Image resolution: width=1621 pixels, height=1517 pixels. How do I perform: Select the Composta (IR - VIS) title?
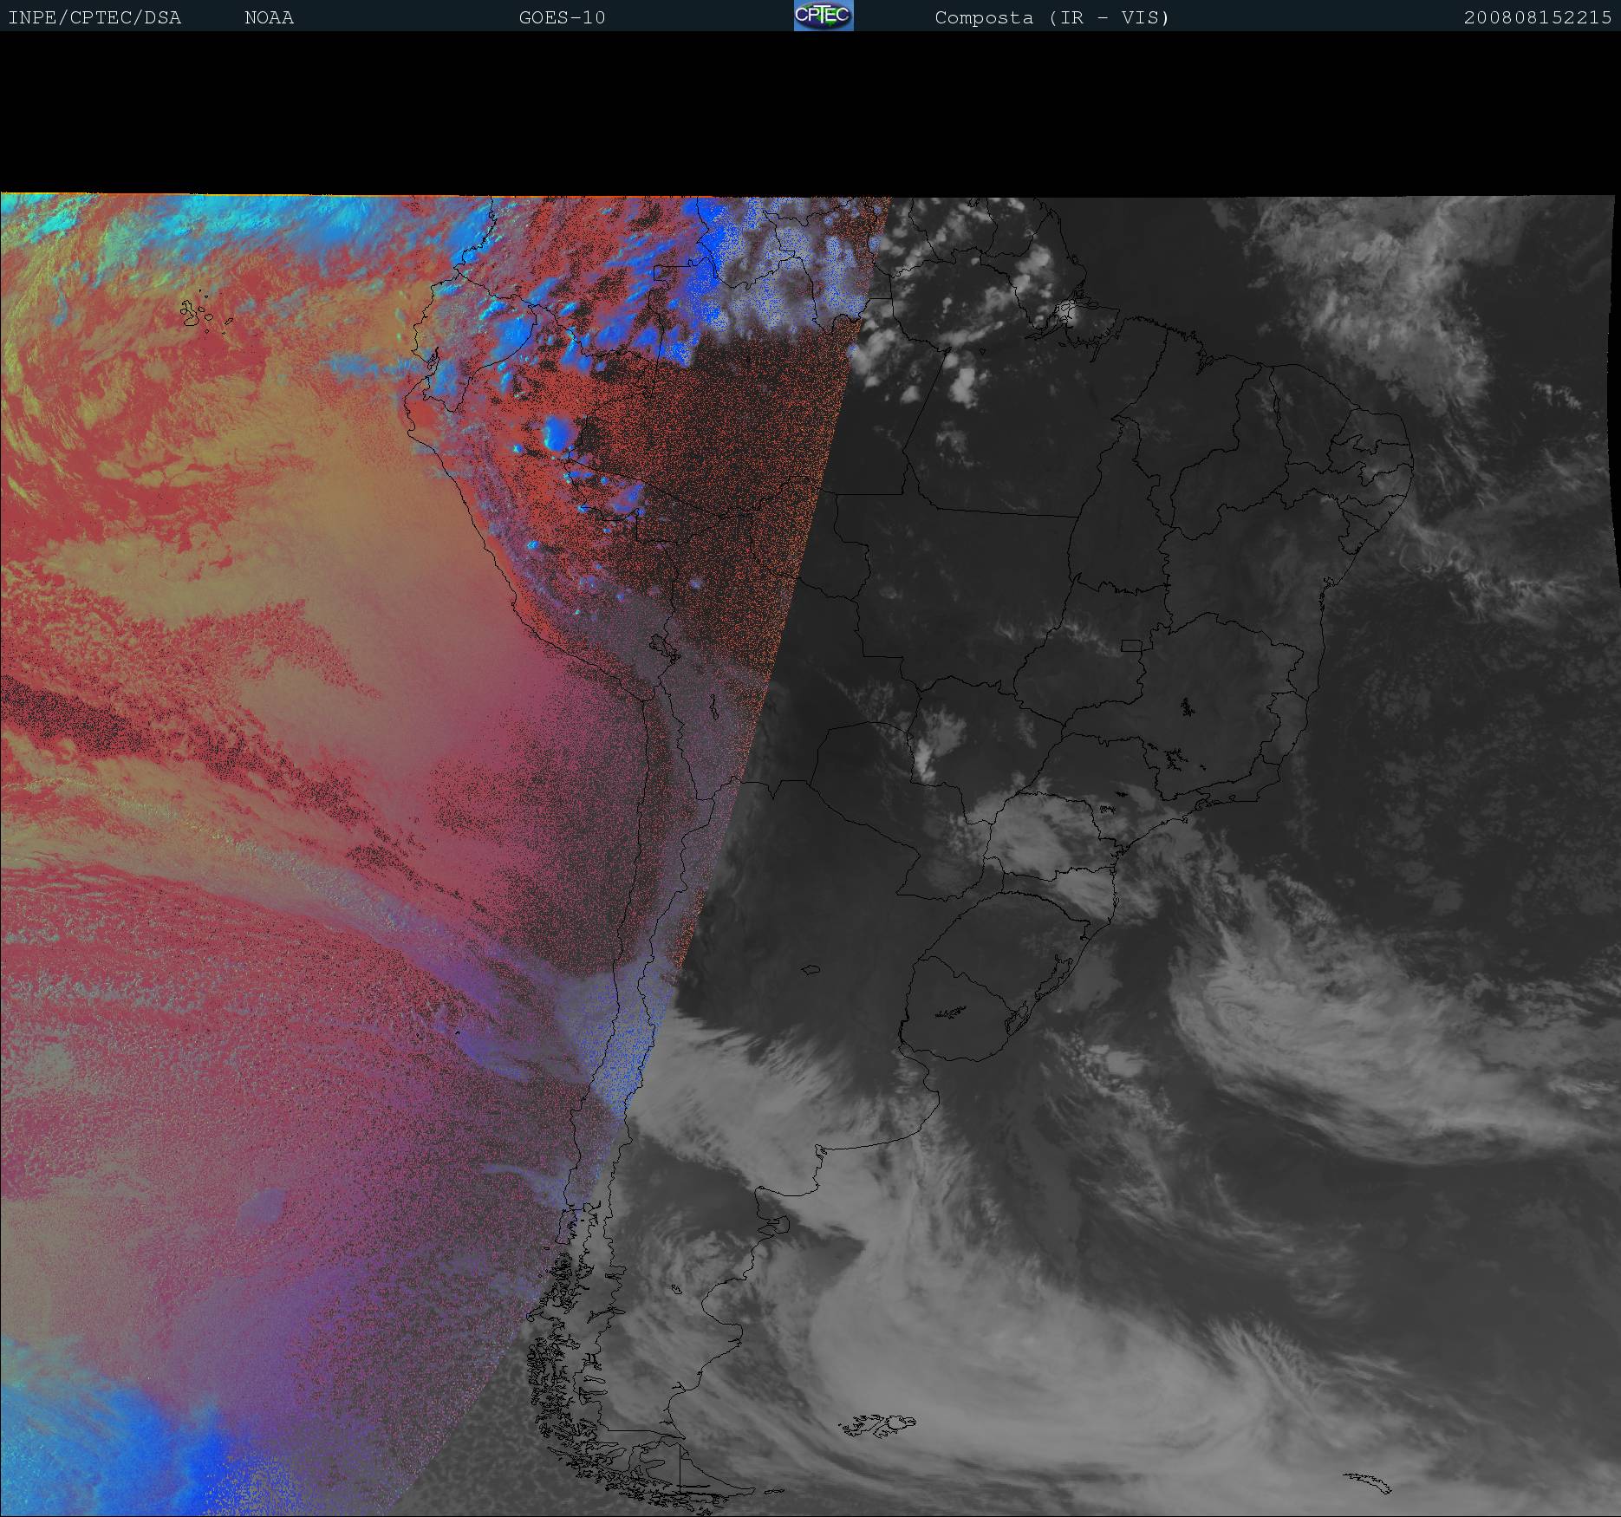click(1051, 18)
